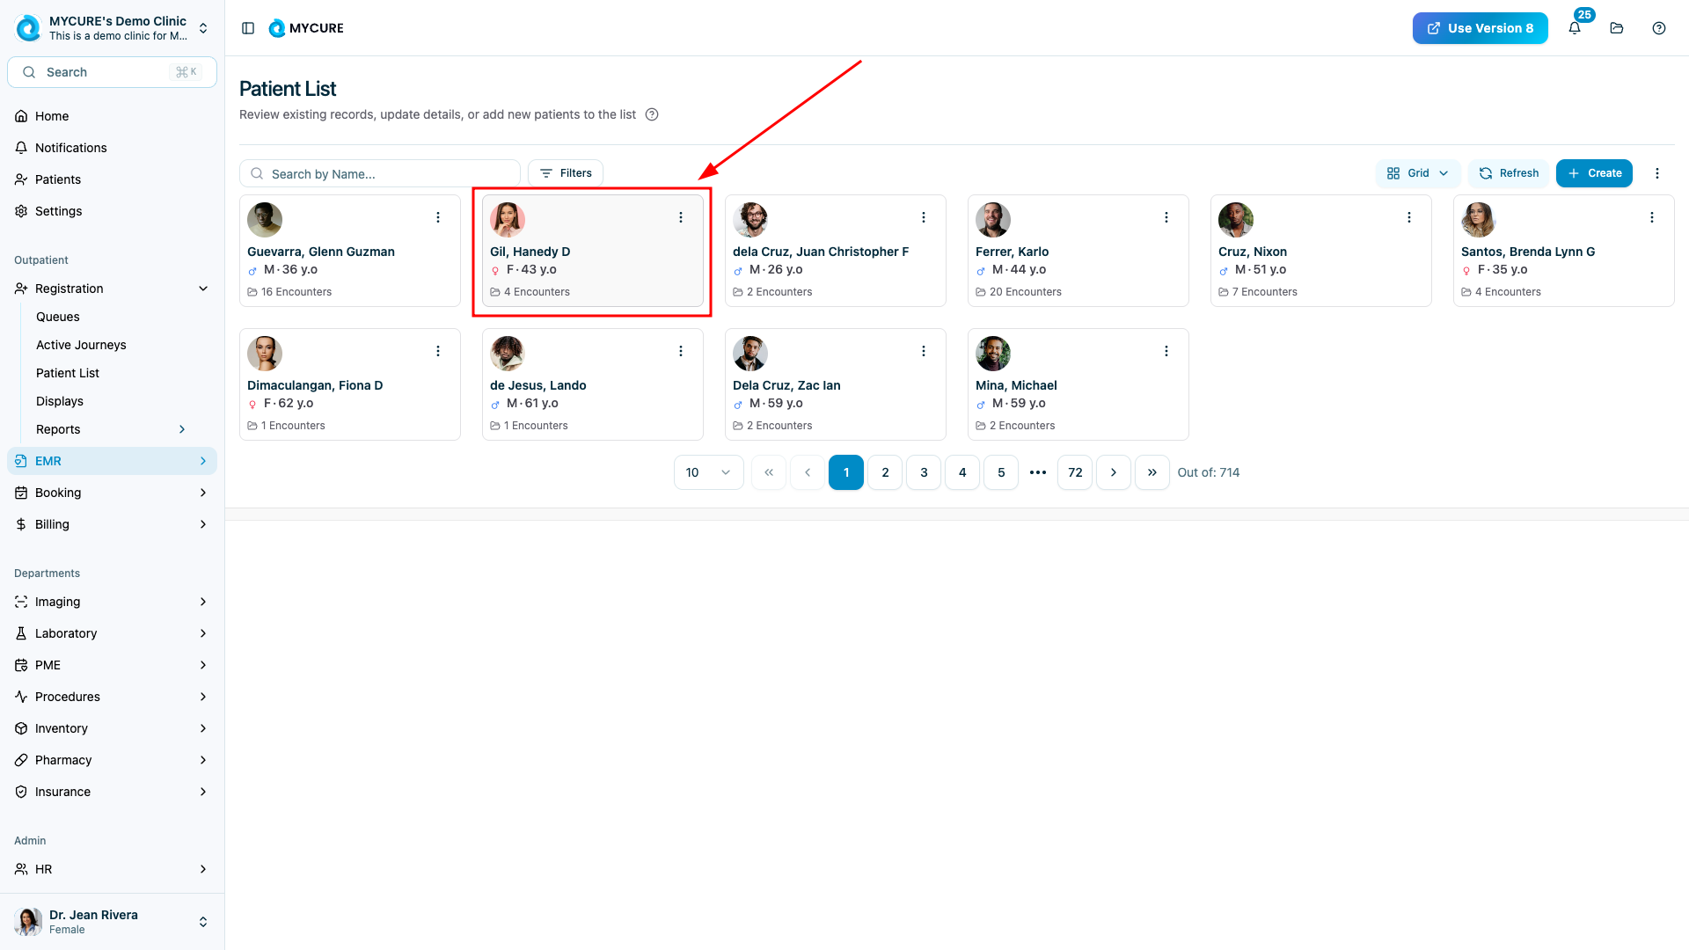Open the clinic switcher at top left

pyautogui.click(x=112, y=28)
